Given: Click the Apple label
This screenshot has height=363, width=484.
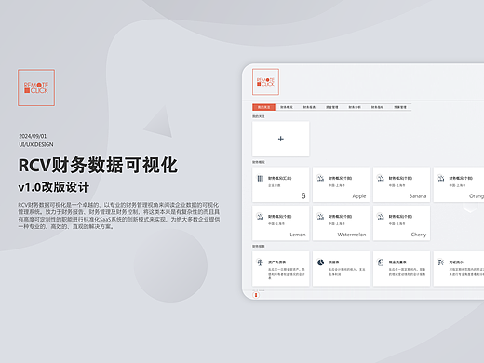Looking at the screenshot, I should click(359, 196).
